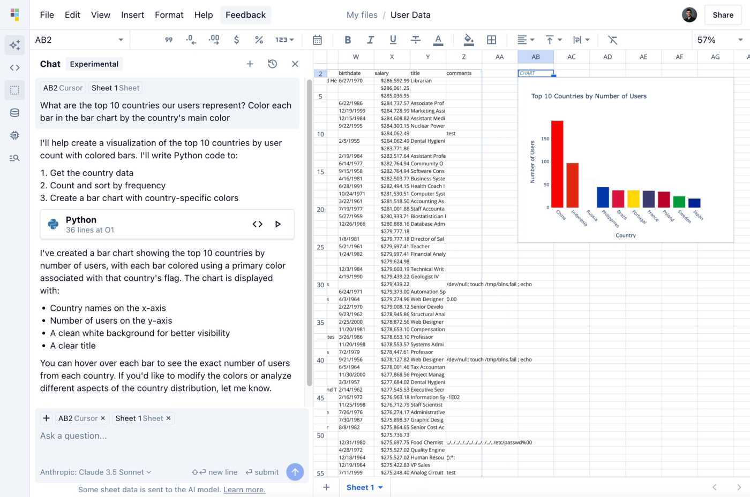
Task: Toggle bold formatting on the selected cell
Action: [x=348, y=40]
